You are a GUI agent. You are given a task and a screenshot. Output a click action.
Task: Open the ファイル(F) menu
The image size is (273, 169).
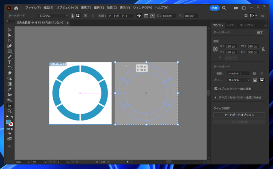[33, 8]
